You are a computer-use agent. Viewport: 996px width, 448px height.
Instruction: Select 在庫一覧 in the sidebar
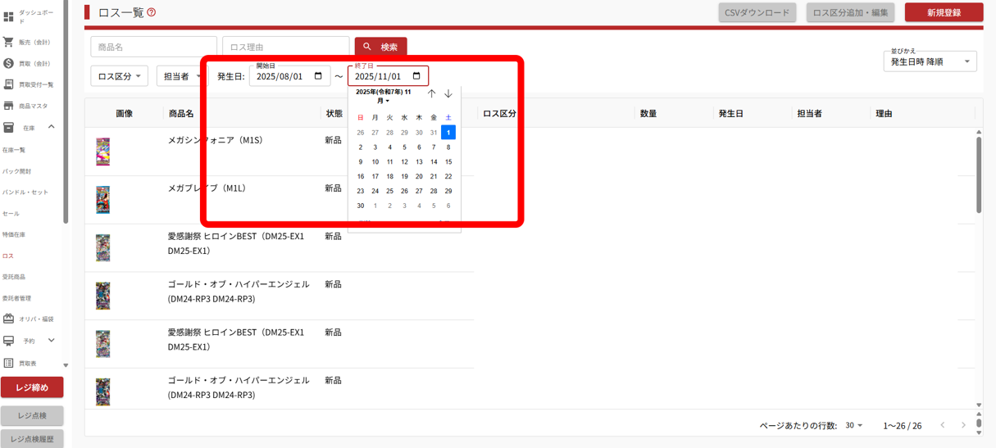coord(14,150)
